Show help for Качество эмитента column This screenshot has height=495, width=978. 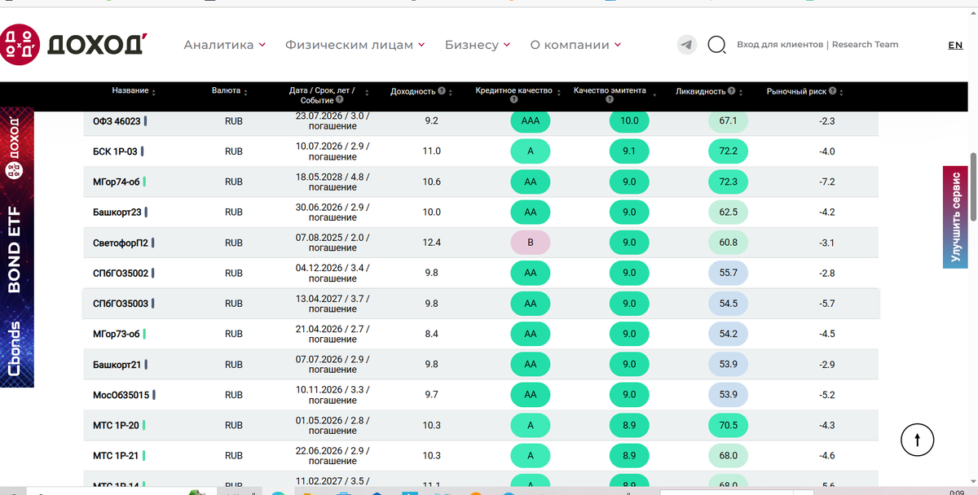pyautogui.click(x=610, y=100)
